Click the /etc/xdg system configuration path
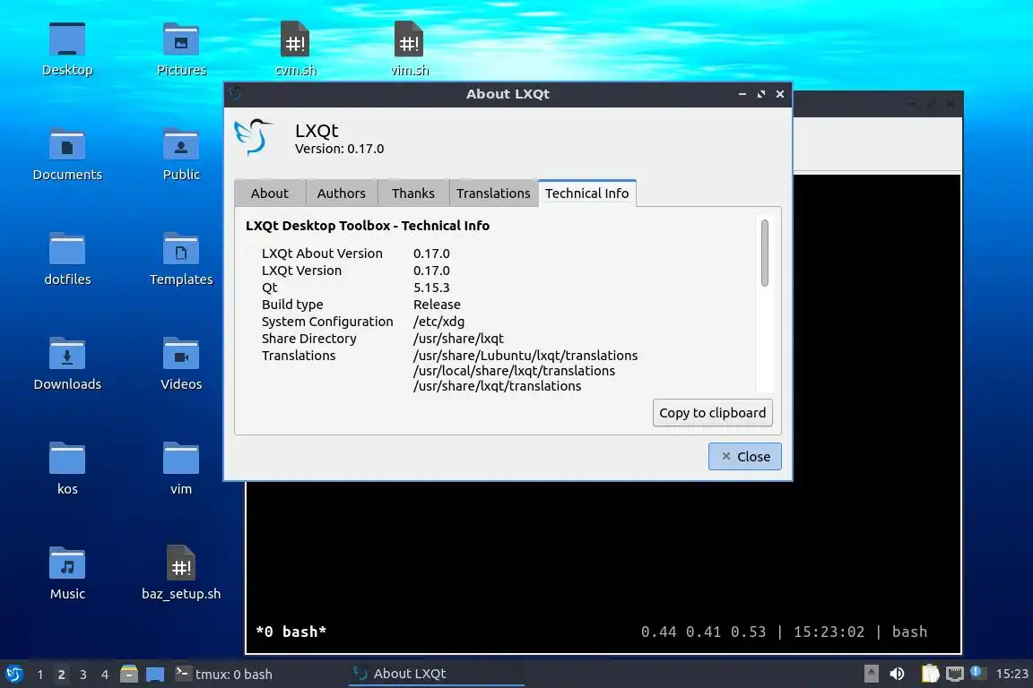Viewport: 1033px width, 688px height. (438, 322)
